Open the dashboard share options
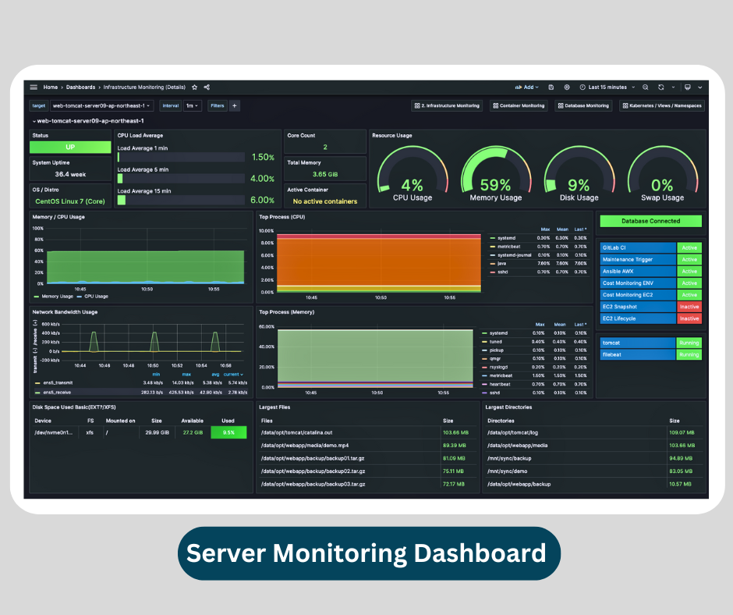733x615 pixels. coord(204,87)
